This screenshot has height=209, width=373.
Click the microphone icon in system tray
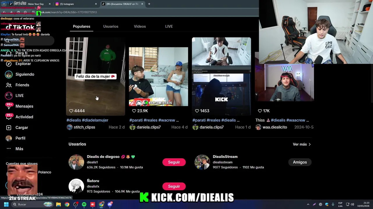tap(333, 204)
